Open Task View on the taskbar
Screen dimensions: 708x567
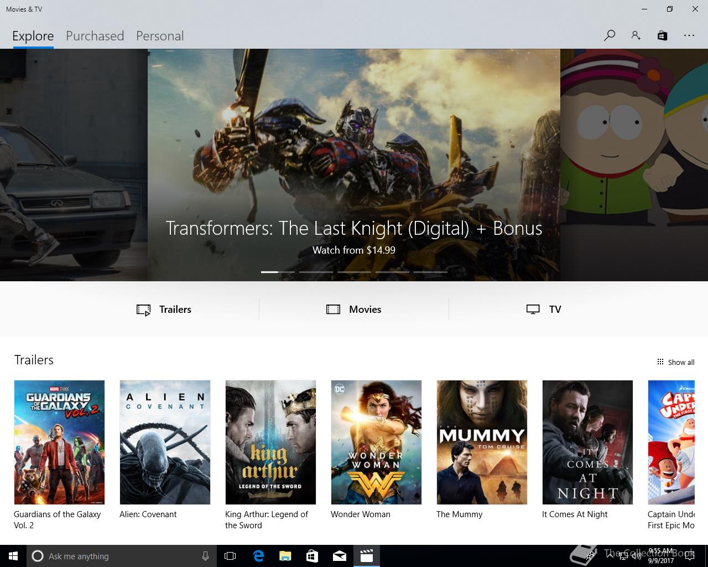230,556
